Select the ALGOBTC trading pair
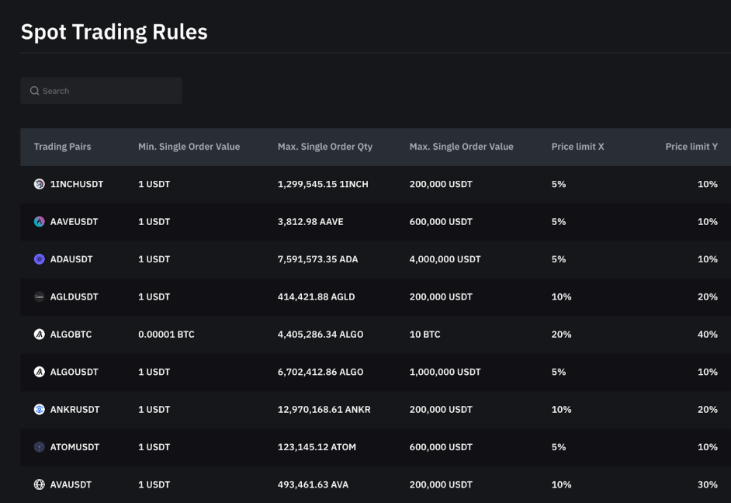Viewport: 731px width, 503px height. click(x=69, y=335)
